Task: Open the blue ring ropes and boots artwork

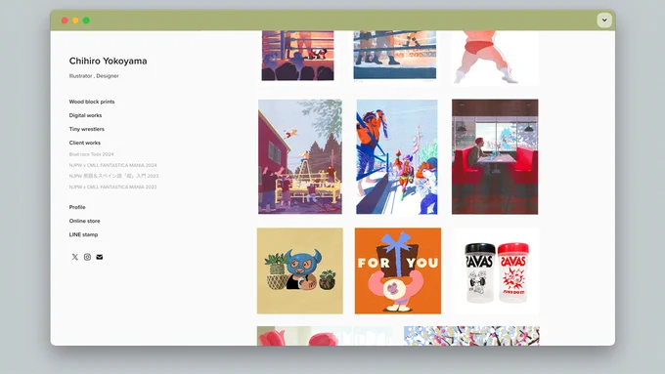Action: pyautogui.click(x=395, y=55)
